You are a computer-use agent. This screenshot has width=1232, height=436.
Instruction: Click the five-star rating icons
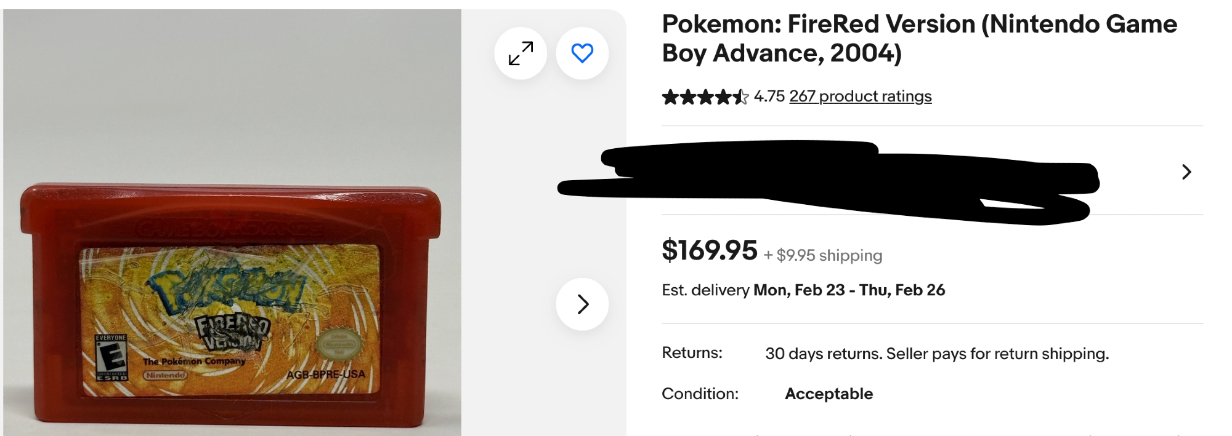coord(705,97)
